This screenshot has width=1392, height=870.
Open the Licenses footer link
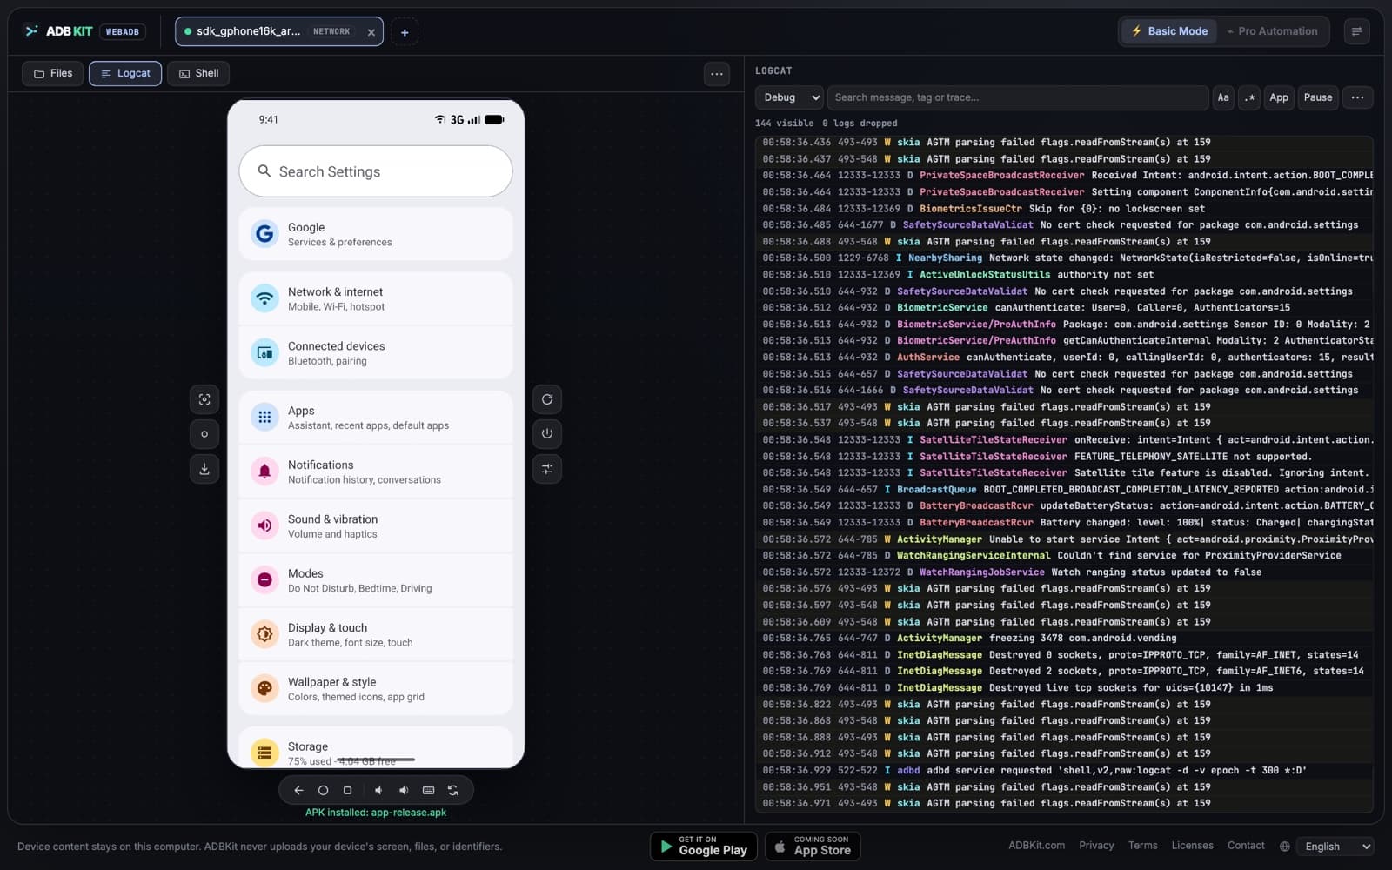point(1192,845)
